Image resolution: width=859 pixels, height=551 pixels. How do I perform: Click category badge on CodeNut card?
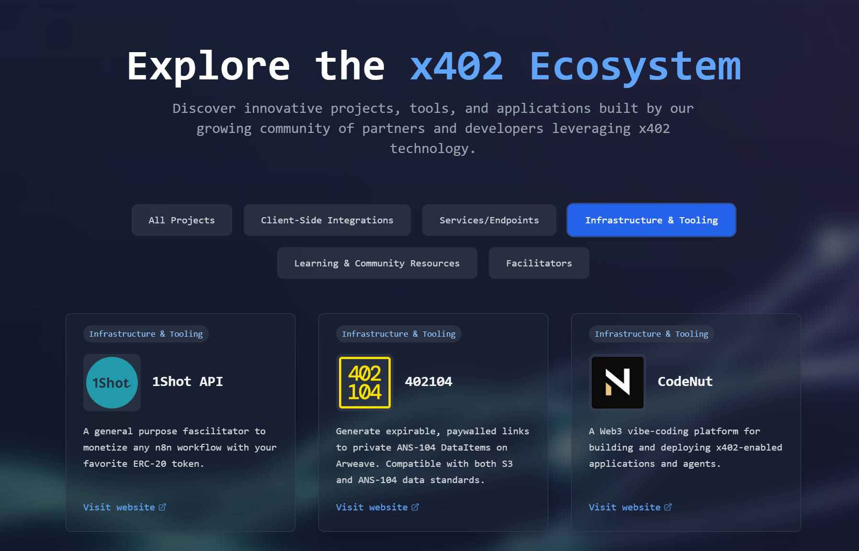click(x=652, y=334)
